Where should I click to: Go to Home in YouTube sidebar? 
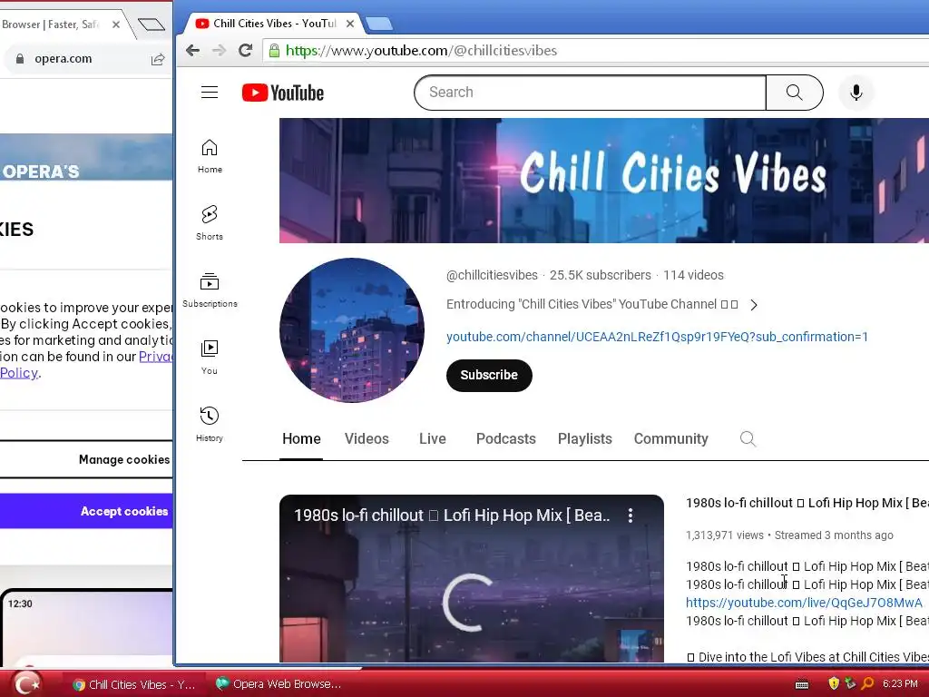210,156
